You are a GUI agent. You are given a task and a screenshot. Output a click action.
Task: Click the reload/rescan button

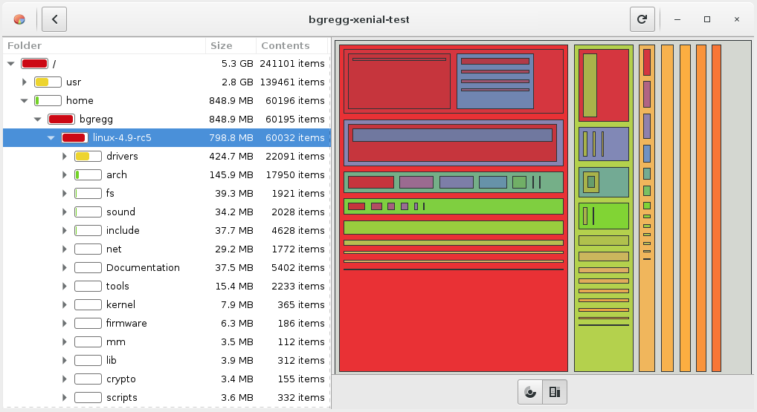[x=642, y=19]
